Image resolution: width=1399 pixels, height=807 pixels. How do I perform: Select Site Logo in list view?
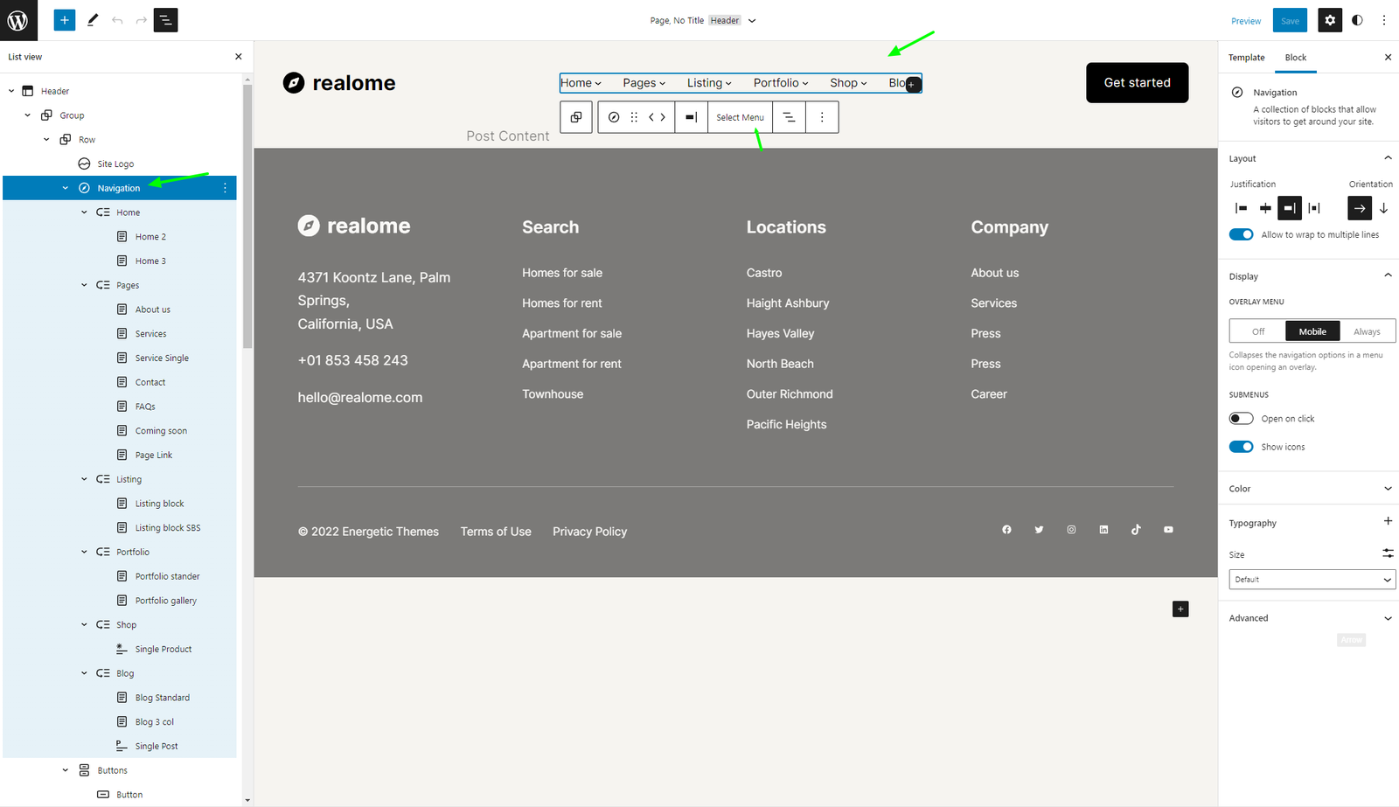(115, 163)
